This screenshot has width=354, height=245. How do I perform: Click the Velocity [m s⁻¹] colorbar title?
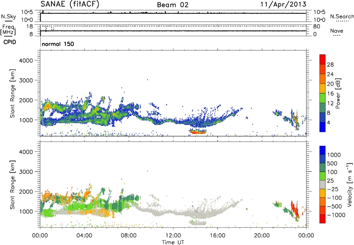tap(350, 184)
